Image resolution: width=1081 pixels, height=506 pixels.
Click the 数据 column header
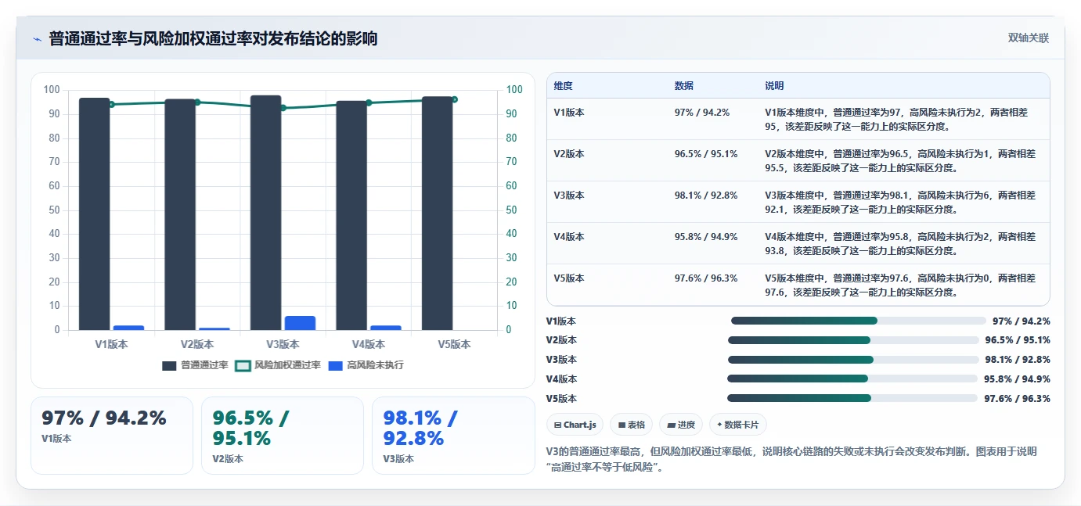point(683,86)
